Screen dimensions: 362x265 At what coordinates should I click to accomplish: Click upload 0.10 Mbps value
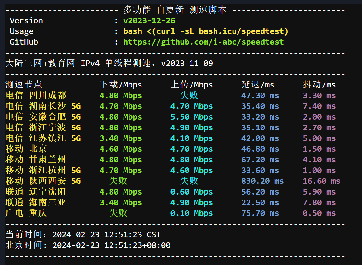[192, 213]
